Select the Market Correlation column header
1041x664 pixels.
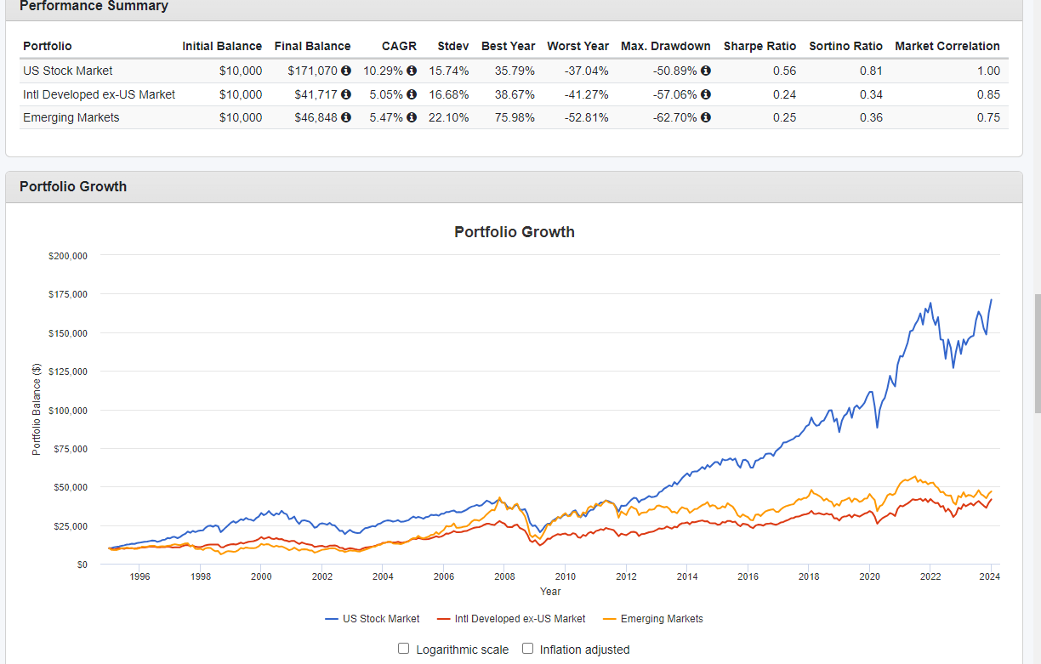pos(947,46)
